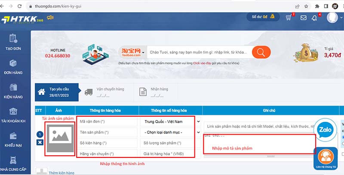Follow the 'Click vào đây' link
Viewport: 344px width, 175px height.
(202, 63)
